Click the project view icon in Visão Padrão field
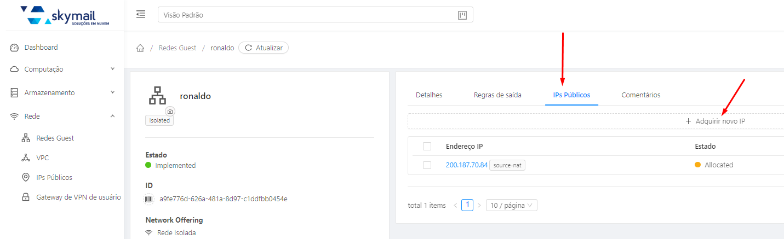This screenshot has width=784, height=239. [462, 15]
